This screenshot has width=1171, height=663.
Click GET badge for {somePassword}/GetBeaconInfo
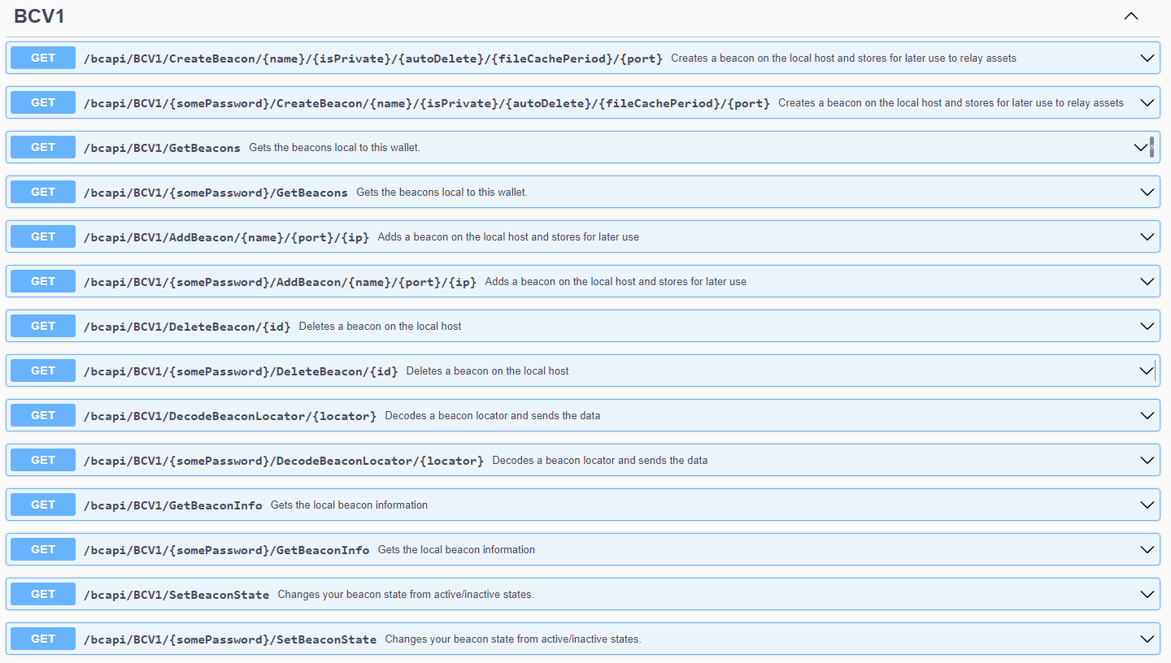43,549
